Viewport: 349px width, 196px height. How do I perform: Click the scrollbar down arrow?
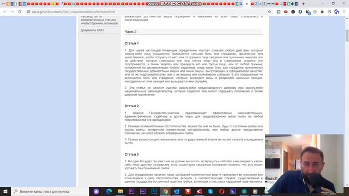tap(347, 185)
